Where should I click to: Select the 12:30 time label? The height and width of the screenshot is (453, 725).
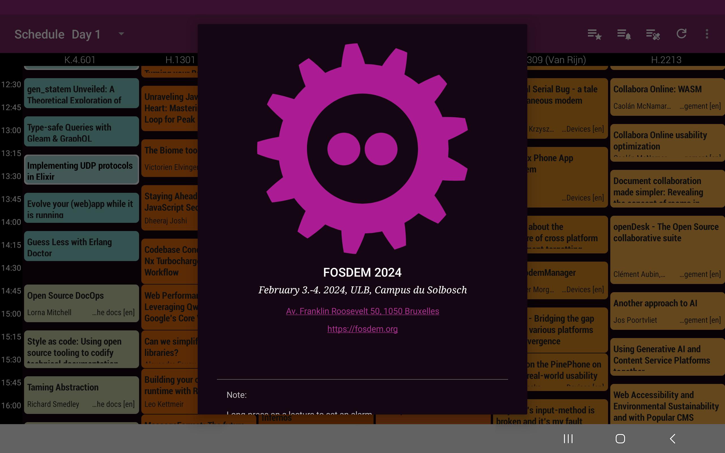tap(11, 84)
